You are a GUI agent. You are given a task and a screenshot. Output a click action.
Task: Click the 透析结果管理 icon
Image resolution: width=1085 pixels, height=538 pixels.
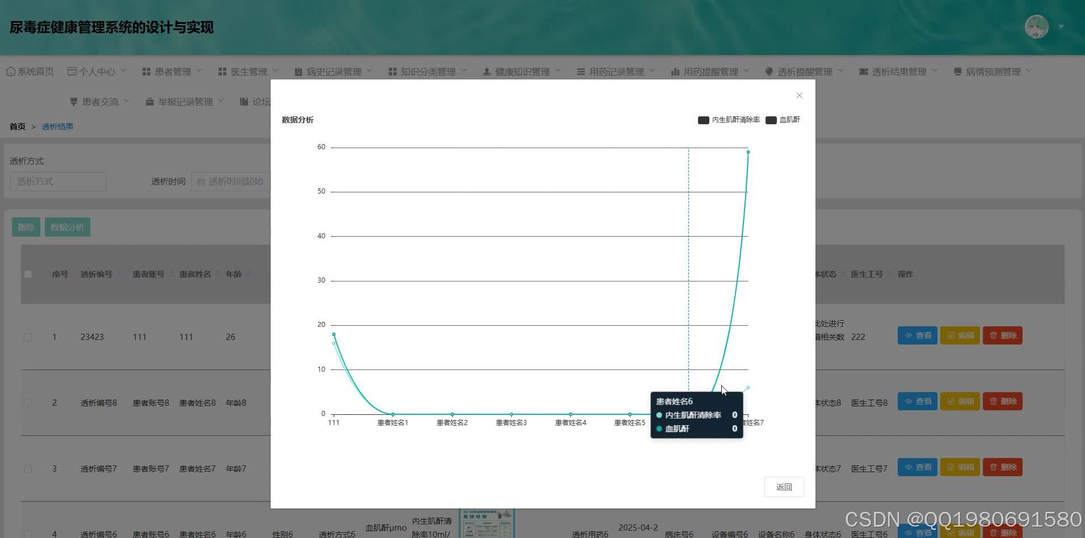[863, 72]
